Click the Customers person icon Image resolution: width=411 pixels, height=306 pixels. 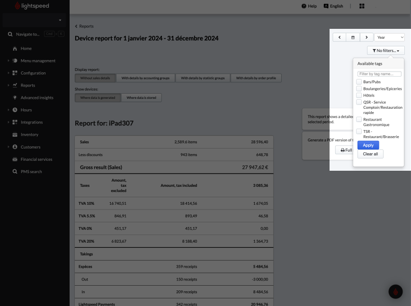pyautogui.click(x=15, y=147)
